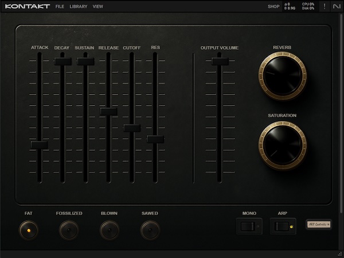Click the REVERB knob
Viewport: 344px width, 258px height.
click(x=283, y=76)
